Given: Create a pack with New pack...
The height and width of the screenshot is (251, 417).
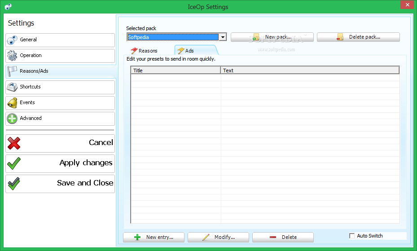Looking at the screenshot, I should [272, 37].
